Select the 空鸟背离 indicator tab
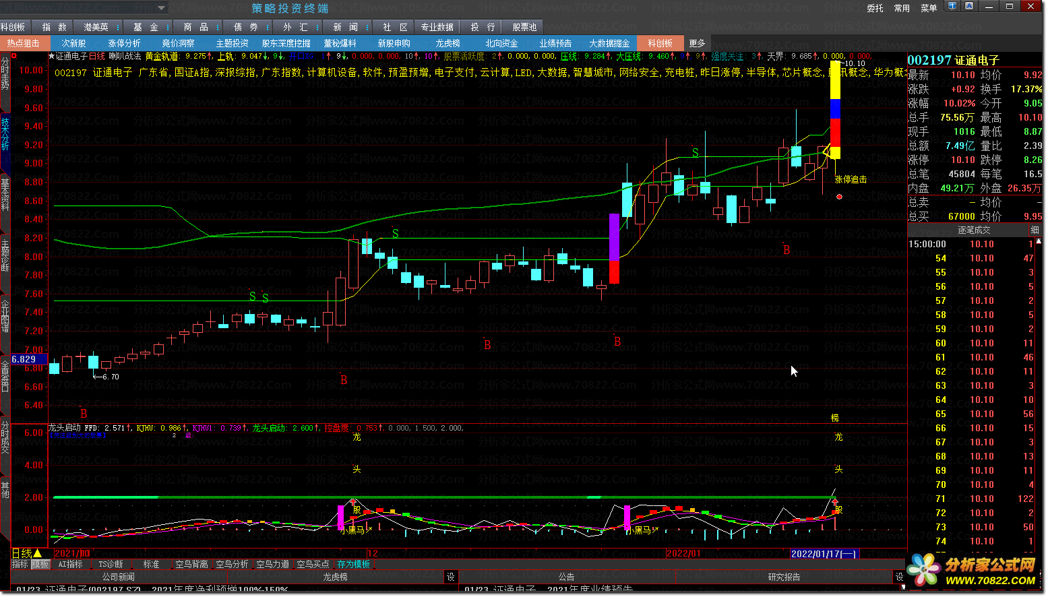Image resolution: width=1048 pixels, height=597 pixels. [191, 564]
